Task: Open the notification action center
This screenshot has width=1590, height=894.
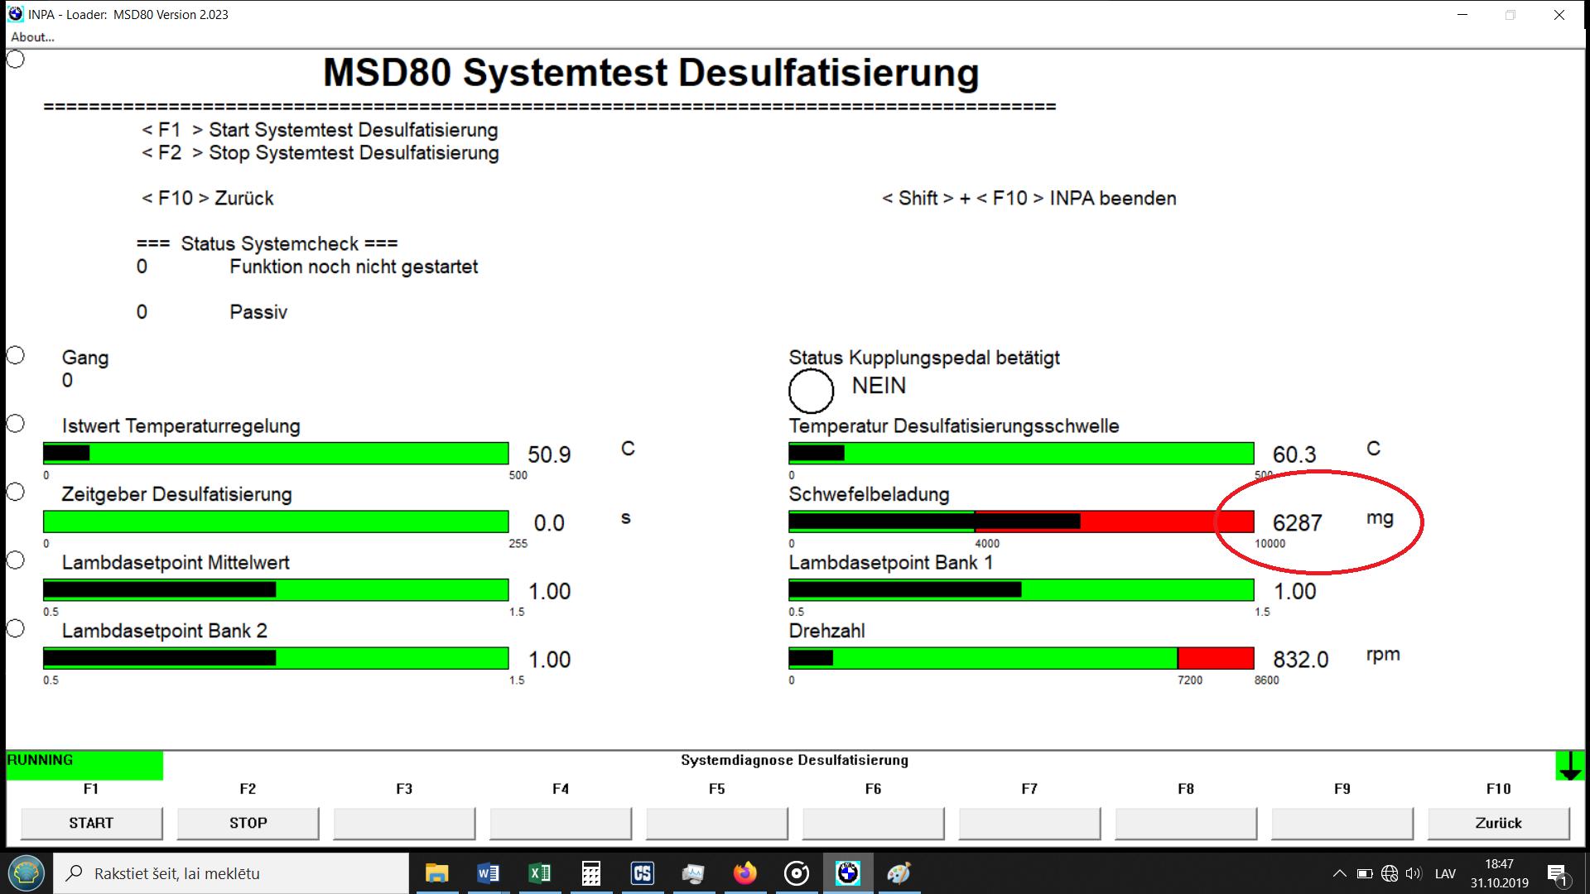Action: 1556,874
